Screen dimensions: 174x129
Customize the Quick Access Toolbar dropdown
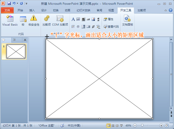tap(26, 4)
